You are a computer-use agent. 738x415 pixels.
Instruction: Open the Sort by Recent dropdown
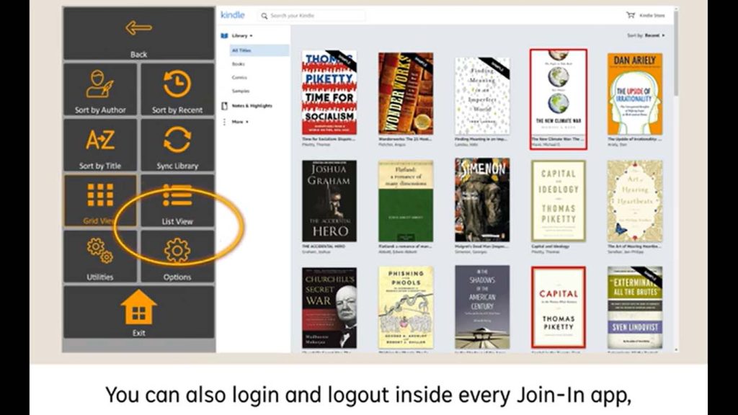click(x=646, y=35)
